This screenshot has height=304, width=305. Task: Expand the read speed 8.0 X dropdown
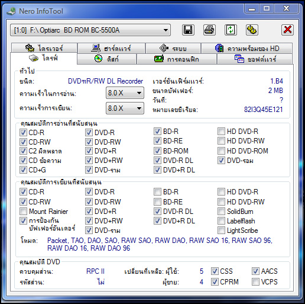125,93
